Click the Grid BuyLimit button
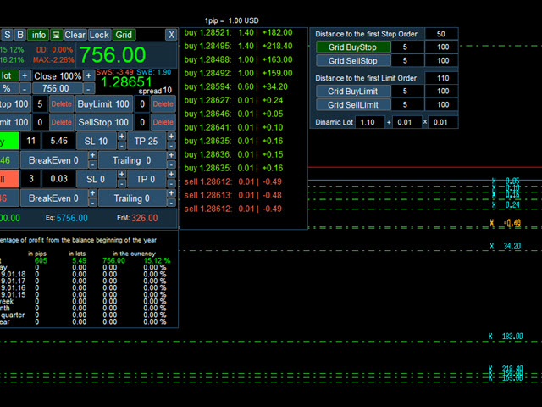542x407 pixels. click(x=353, y=92)
